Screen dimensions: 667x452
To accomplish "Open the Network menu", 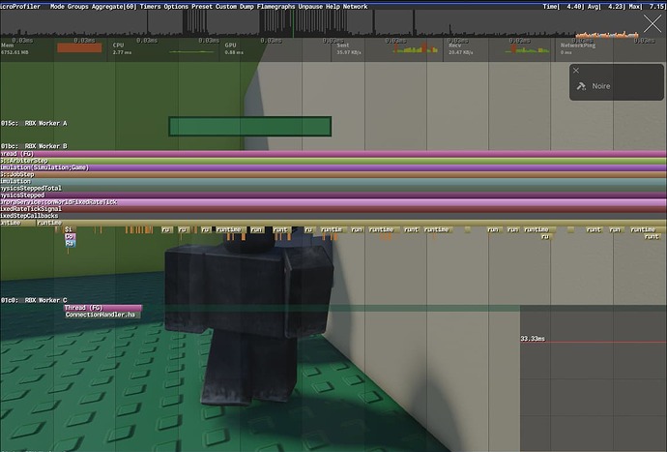I will (355, 7).
